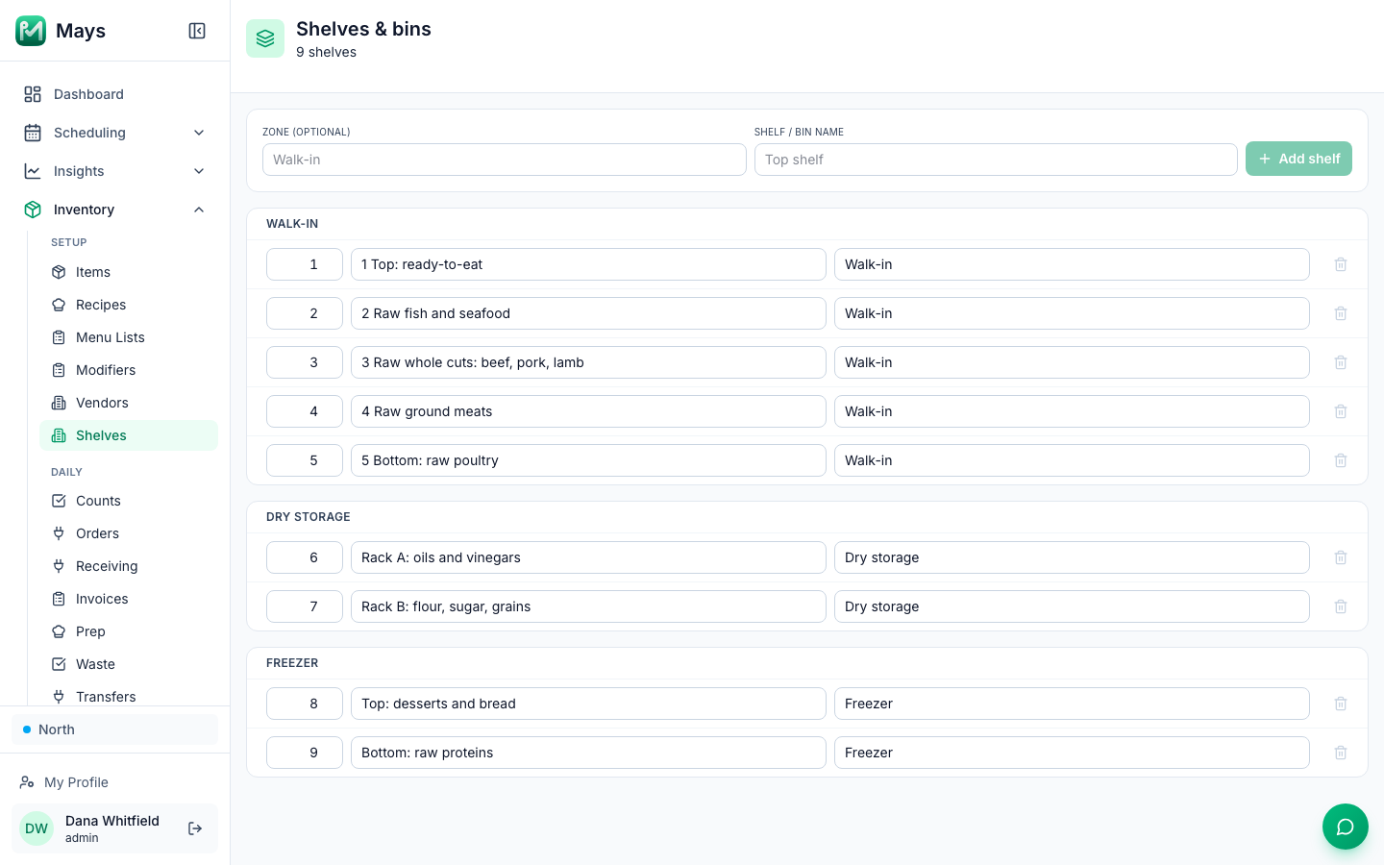The image size is (1384, 865).
Task: Click the Shelves & bins header icon
Action: 265,38
